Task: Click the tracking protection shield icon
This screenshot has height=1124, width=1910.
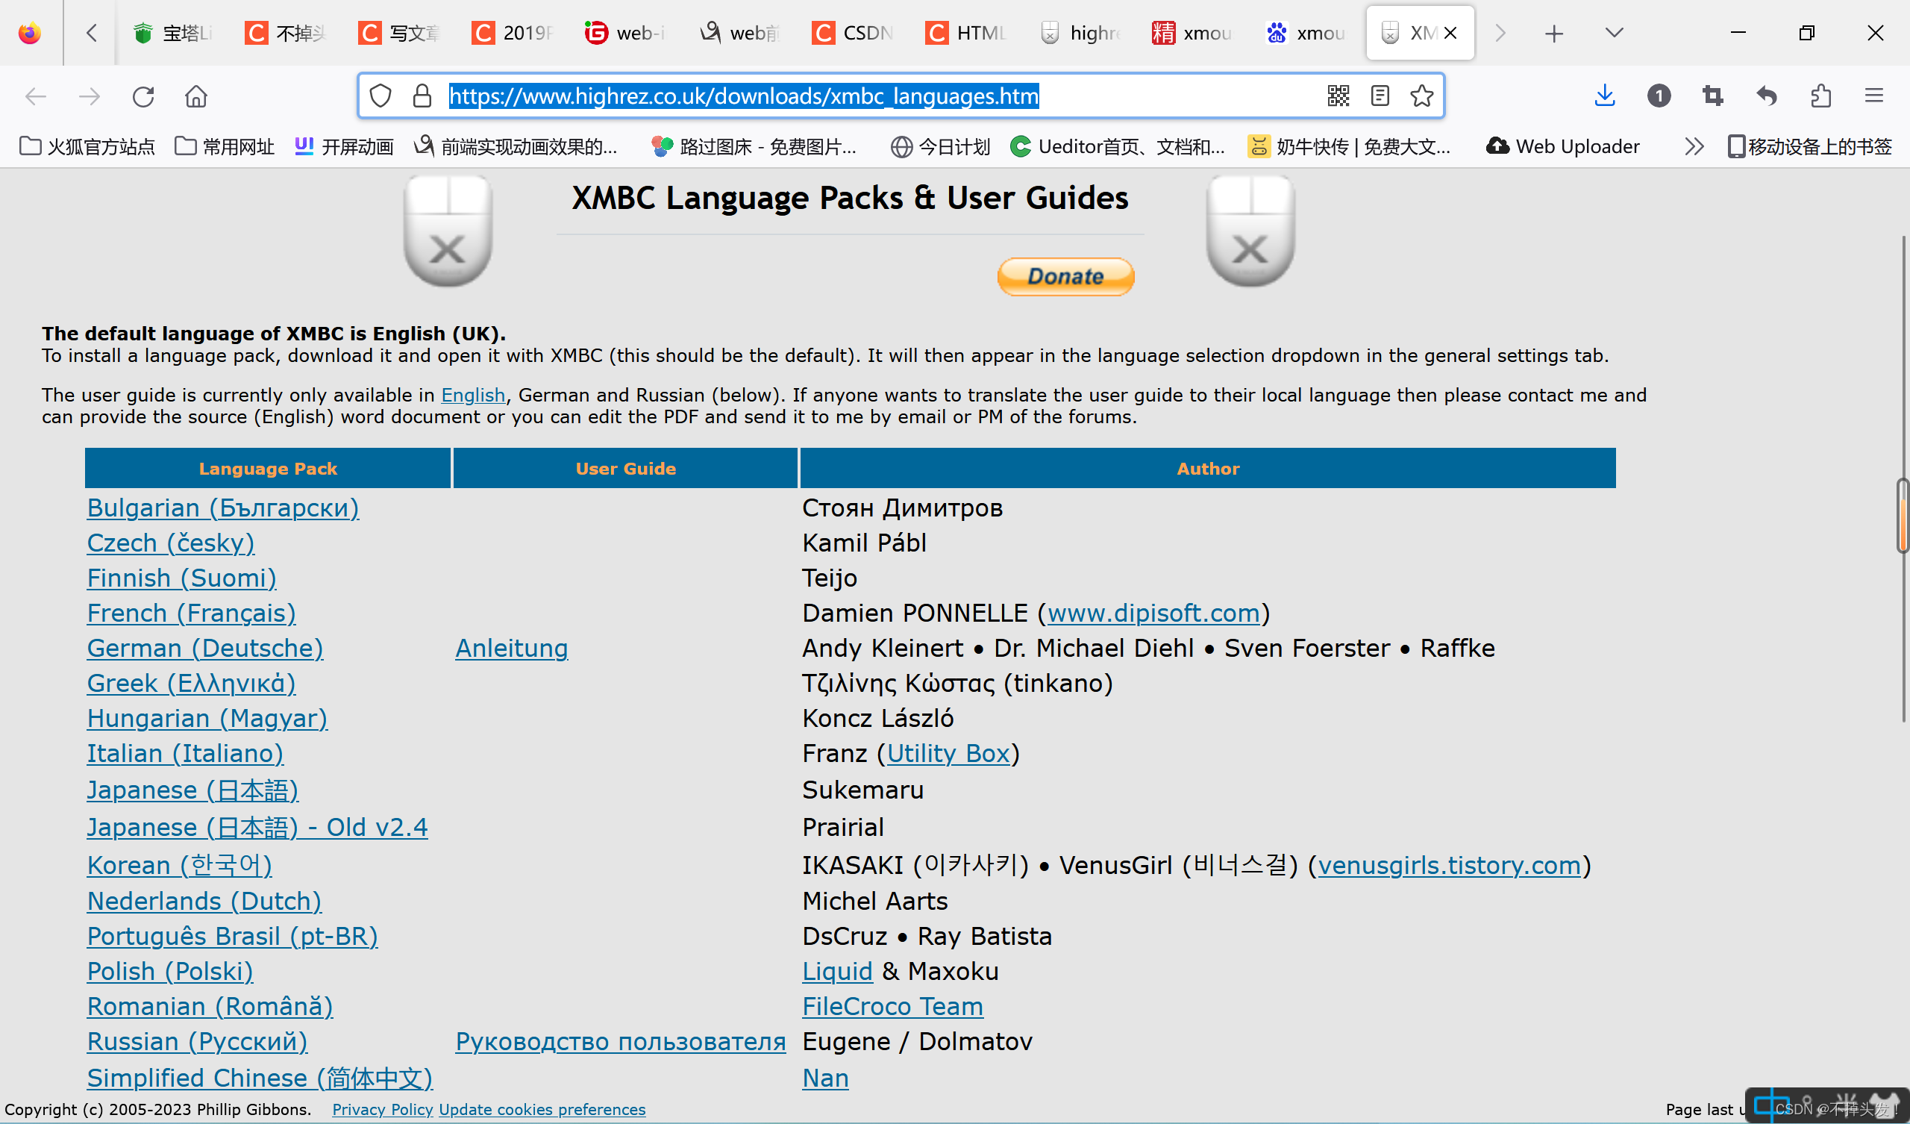Action: [381, 96]
